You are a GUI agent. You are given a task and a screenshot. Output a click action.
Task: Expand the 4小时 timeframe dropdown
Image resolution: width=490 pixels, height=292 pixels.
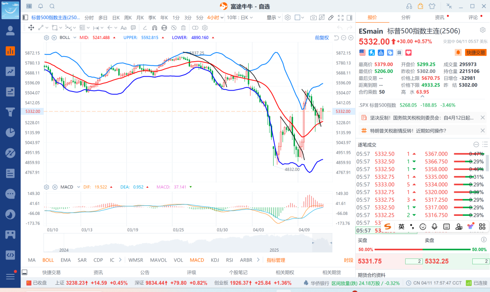pyautogui.click(x=222, y=18)
